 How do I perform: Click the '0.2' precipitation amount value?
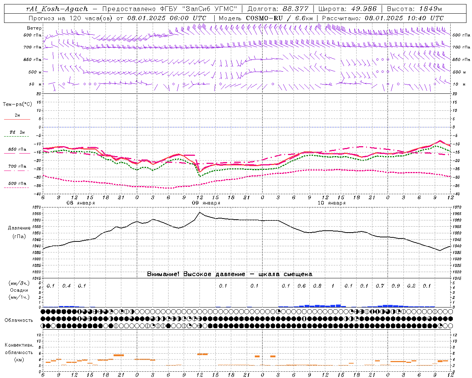pyautogui.click(x=411, y=286)
